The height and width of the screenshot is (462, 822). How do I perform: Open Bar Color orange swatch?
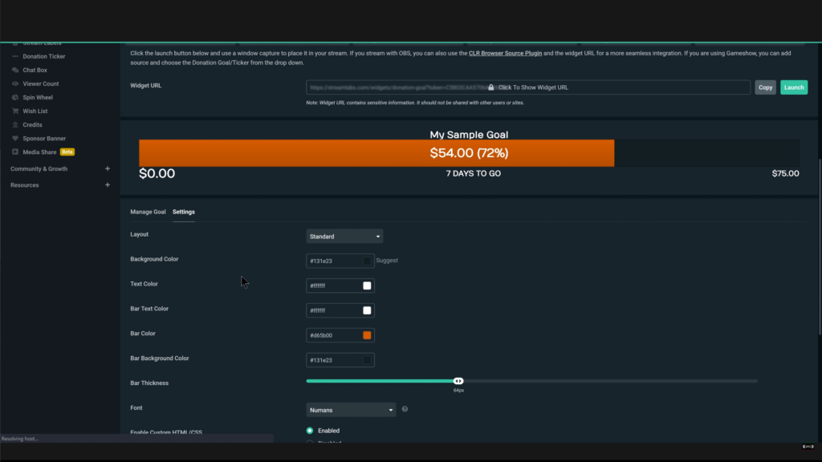tap(367, 335)
